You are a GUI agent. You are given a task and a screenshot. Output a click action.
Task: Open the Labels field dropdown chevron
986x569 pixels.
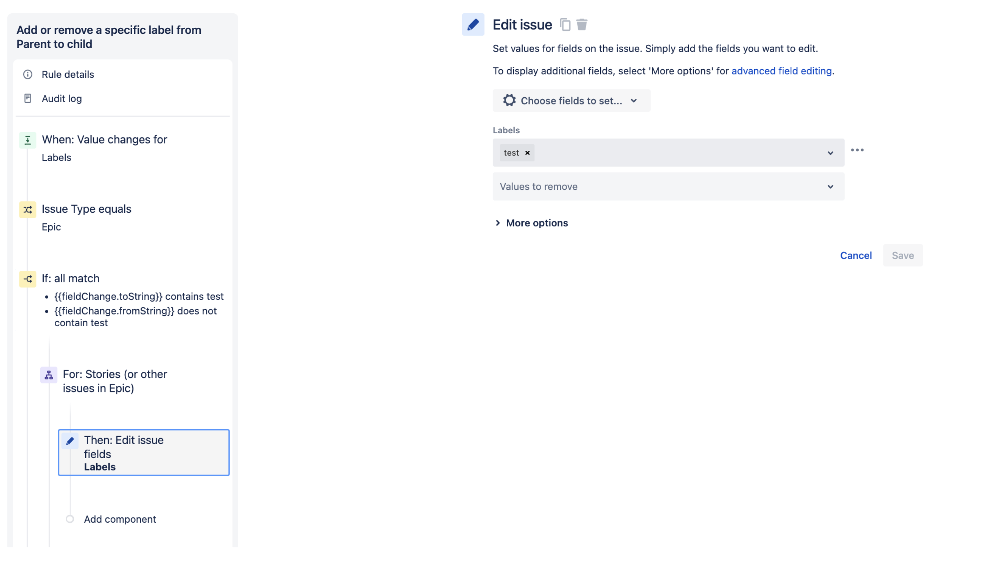831,153
